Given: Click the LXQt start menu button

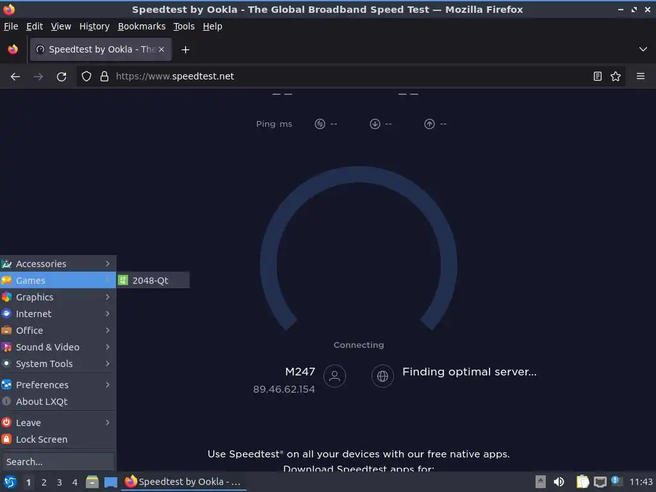Looking at the screenshot, I should (10, 482).
